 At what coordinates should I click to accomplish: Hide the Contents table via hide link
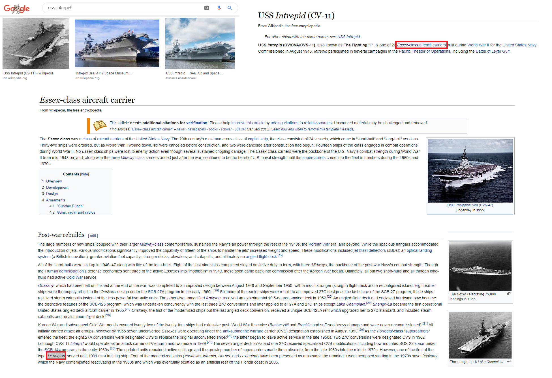point(84,174)
